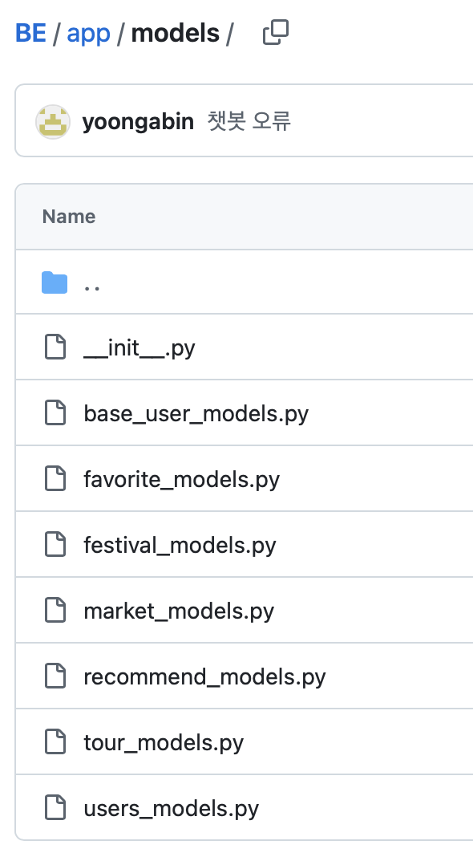Select the file icon beside base_user_models.py

point(55,412)
